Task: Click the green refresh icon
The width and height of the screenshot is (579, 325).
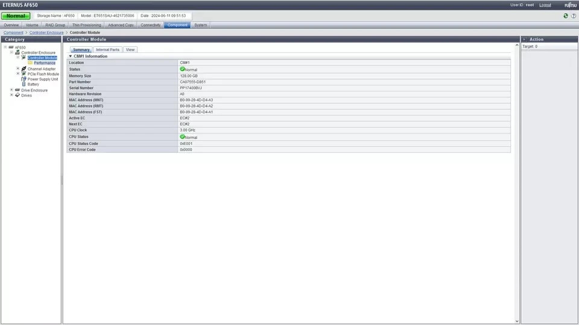Action: 565,16
